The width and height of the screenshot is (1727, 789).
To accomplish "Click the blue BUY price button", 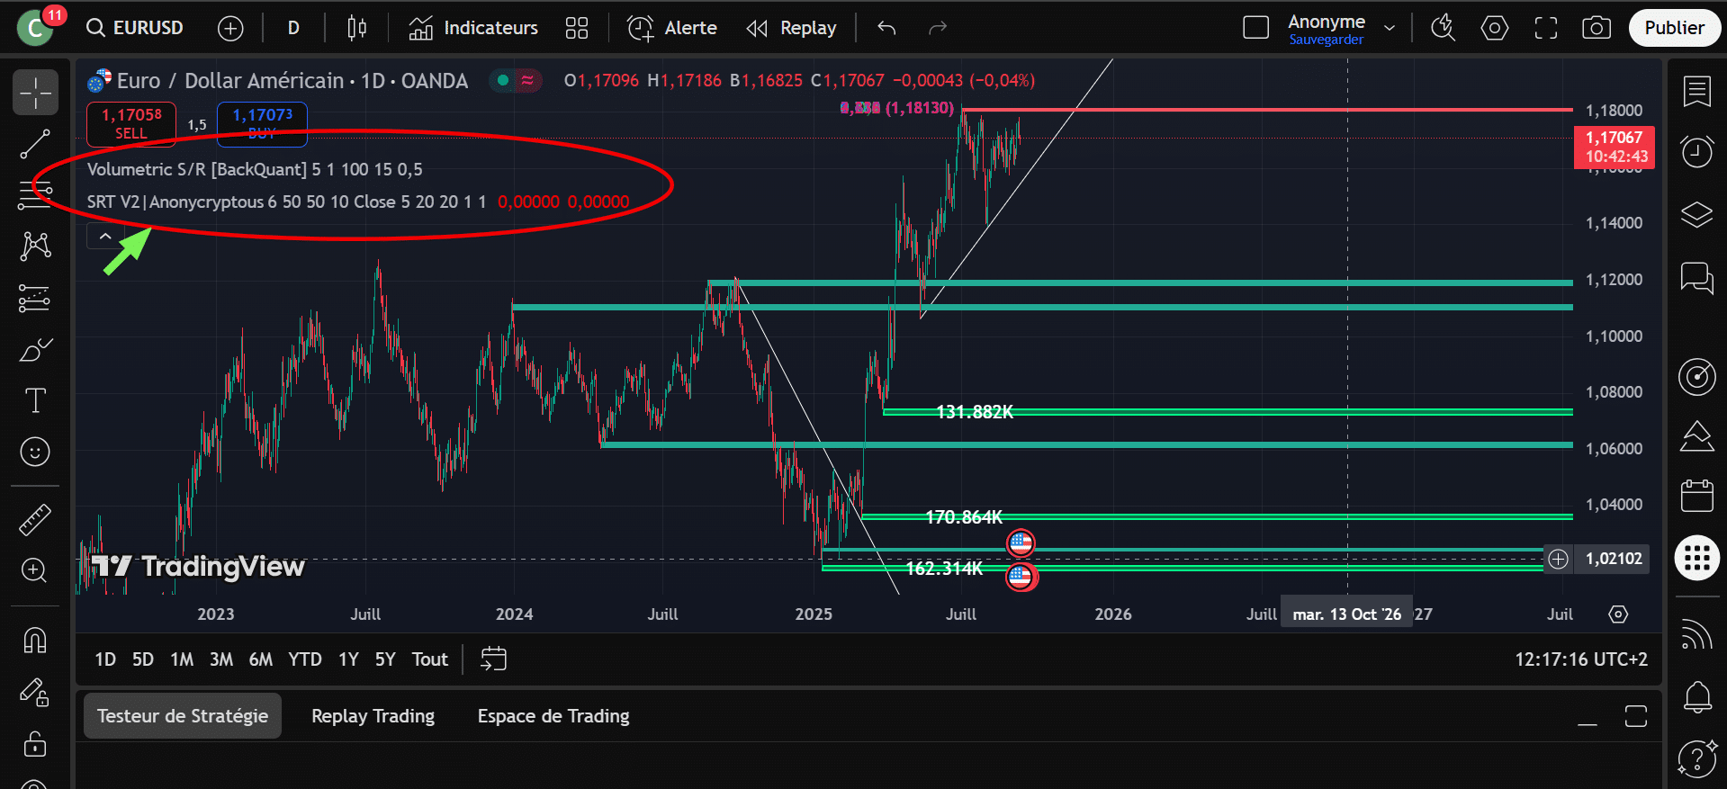I will pos(262,123).
